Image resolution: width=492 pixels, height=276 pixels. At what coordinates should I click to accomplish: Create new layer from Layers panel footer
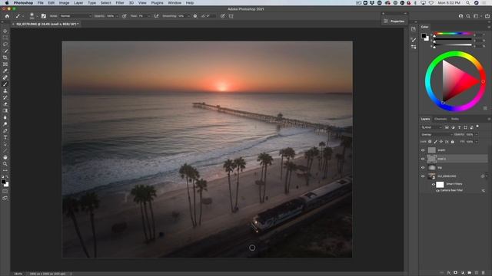[477, 273]
